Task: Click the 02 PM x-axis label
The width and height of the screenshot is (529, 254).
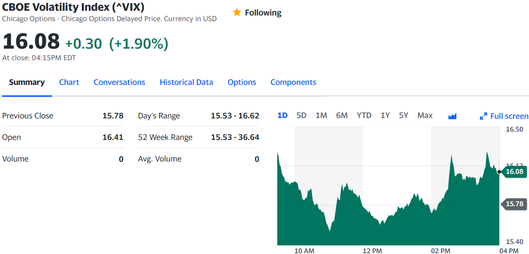Action: tap(440, 251)
